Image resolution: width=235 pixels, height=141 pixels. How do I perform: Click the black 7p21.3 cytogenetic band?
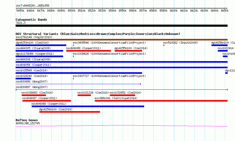coord(121,26)
